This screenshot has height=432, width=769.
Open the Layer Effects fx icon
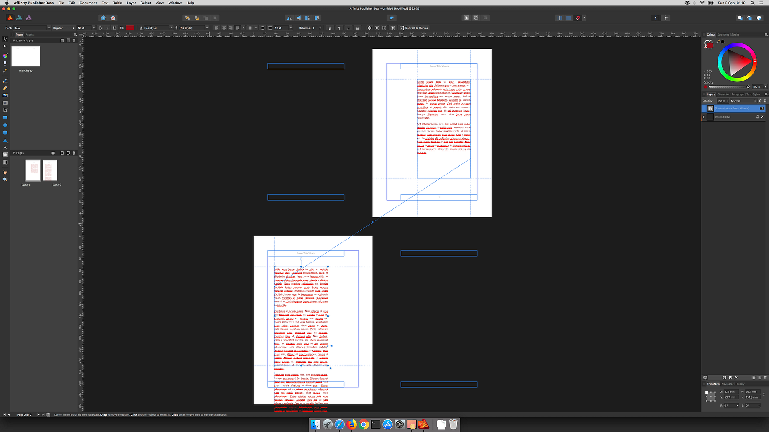click(x=736, y=378)
